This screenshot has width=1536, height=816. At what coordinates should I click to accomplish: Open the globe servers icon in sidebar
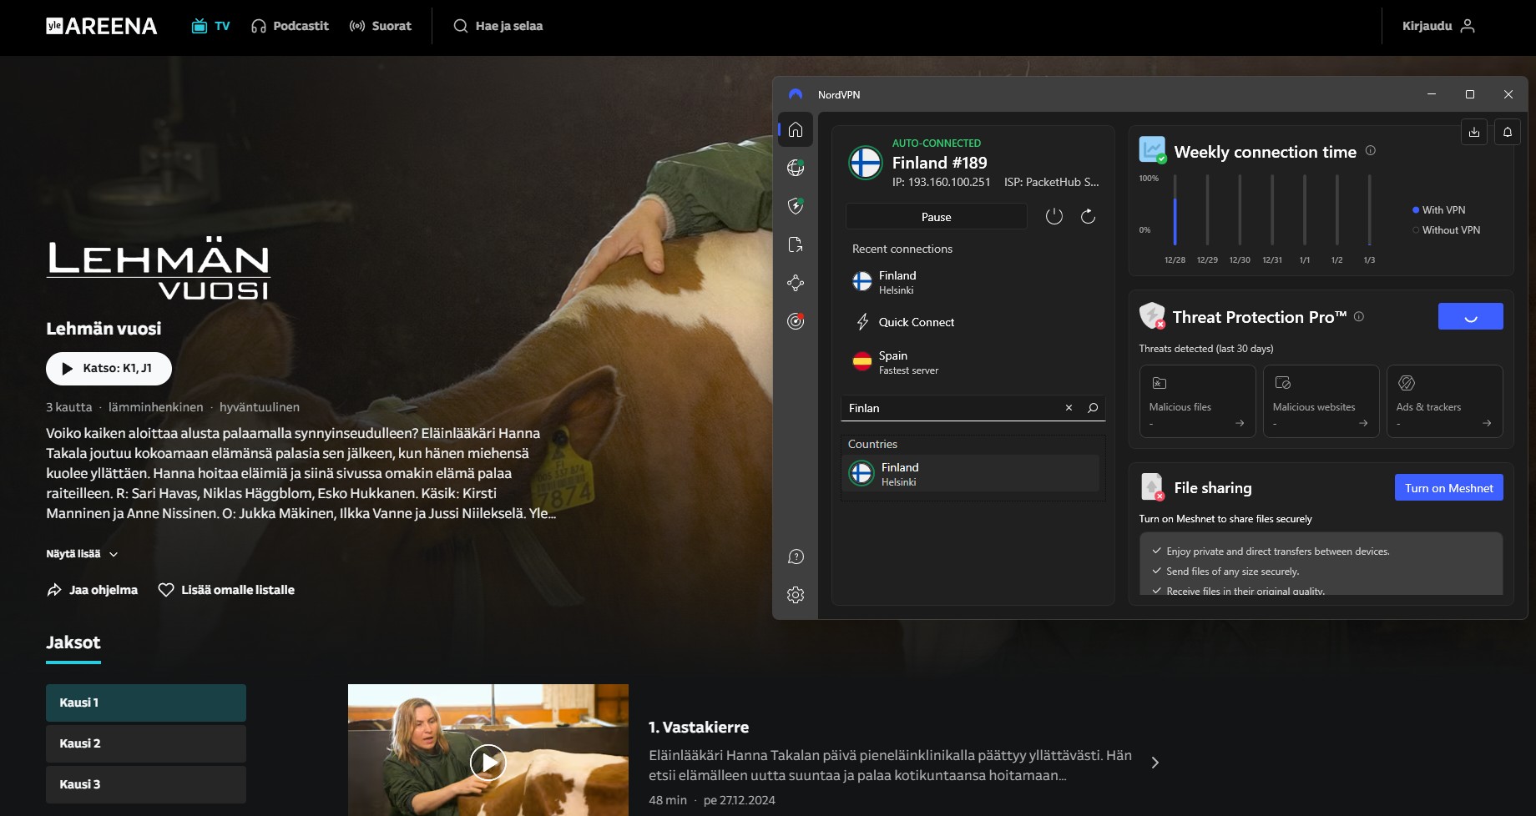[x=796, y=167]
